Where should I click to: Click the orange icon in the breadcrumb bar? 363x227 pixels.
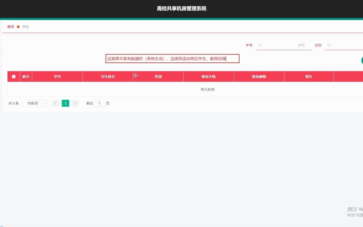18,26
